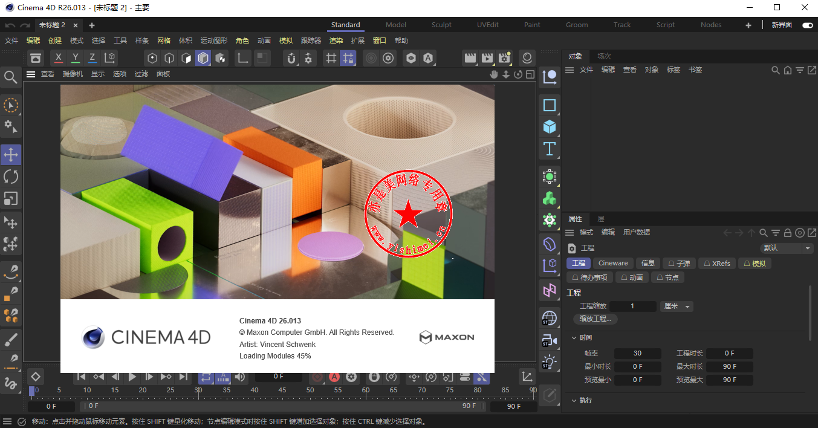Select the Rotate tool in left palette
Viewport: 818px width, 428px height.
coord(11,177)
